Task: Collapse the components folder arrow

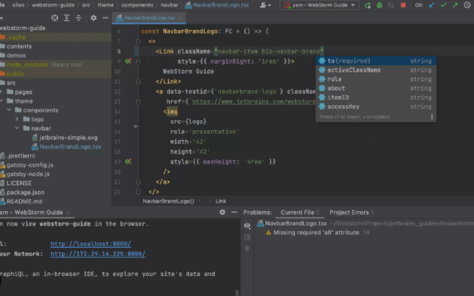Action: 9,110
